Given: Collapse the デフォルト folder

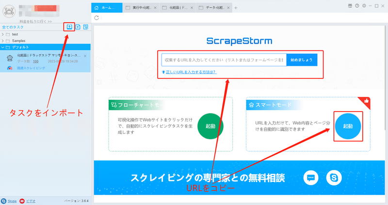Looking at the screenshot, I should tap(3, 47).
